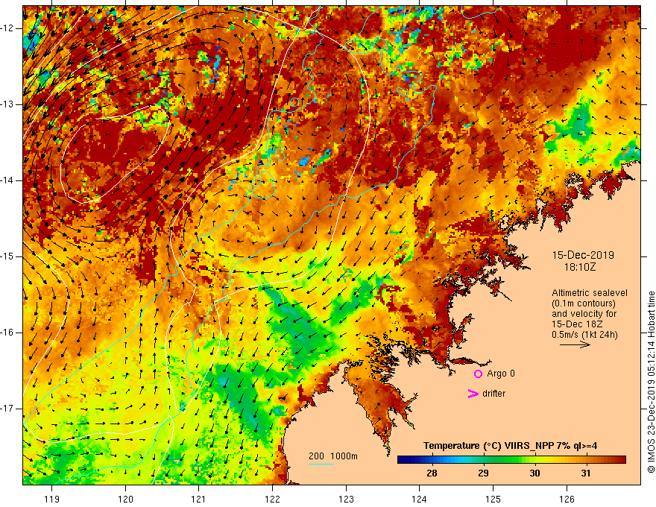656x507 pixels.
Task: Click the 'and velocity for' legend line
Action: click(x=584, y=314)
